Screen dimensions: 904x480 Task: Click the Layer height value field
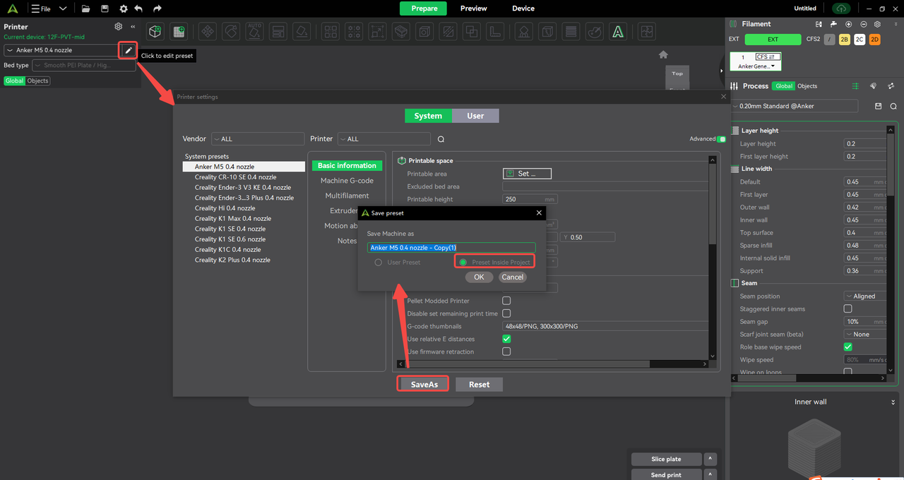[x=865, y=143]
